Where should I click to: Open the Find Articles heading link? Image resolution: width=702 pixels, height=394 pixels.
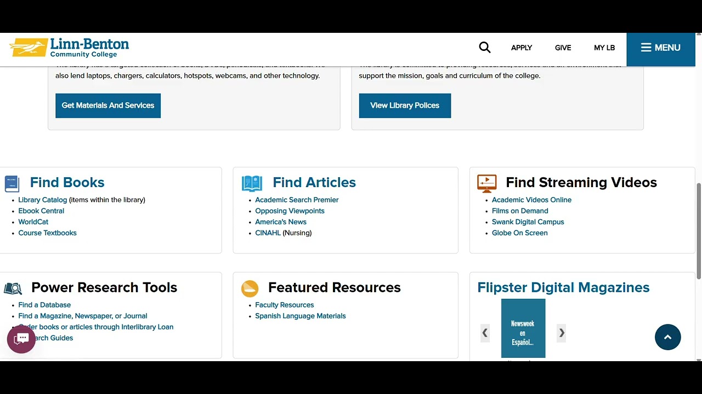[x=314, y=182]
